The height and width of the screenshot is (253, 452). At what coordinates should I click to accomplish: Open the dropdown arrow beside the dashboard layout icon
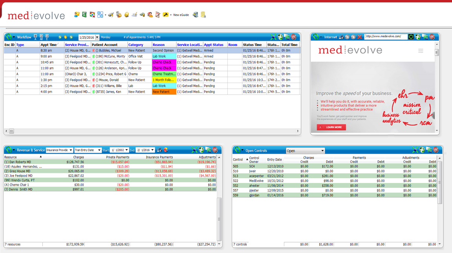point(106,15)
